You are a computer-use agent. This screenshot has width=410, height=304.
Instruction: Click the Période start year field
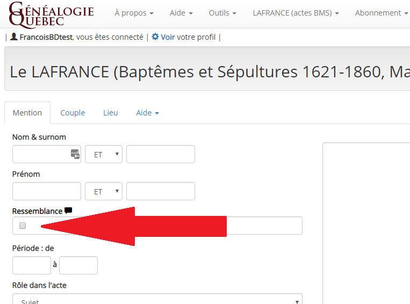point(32,265)
